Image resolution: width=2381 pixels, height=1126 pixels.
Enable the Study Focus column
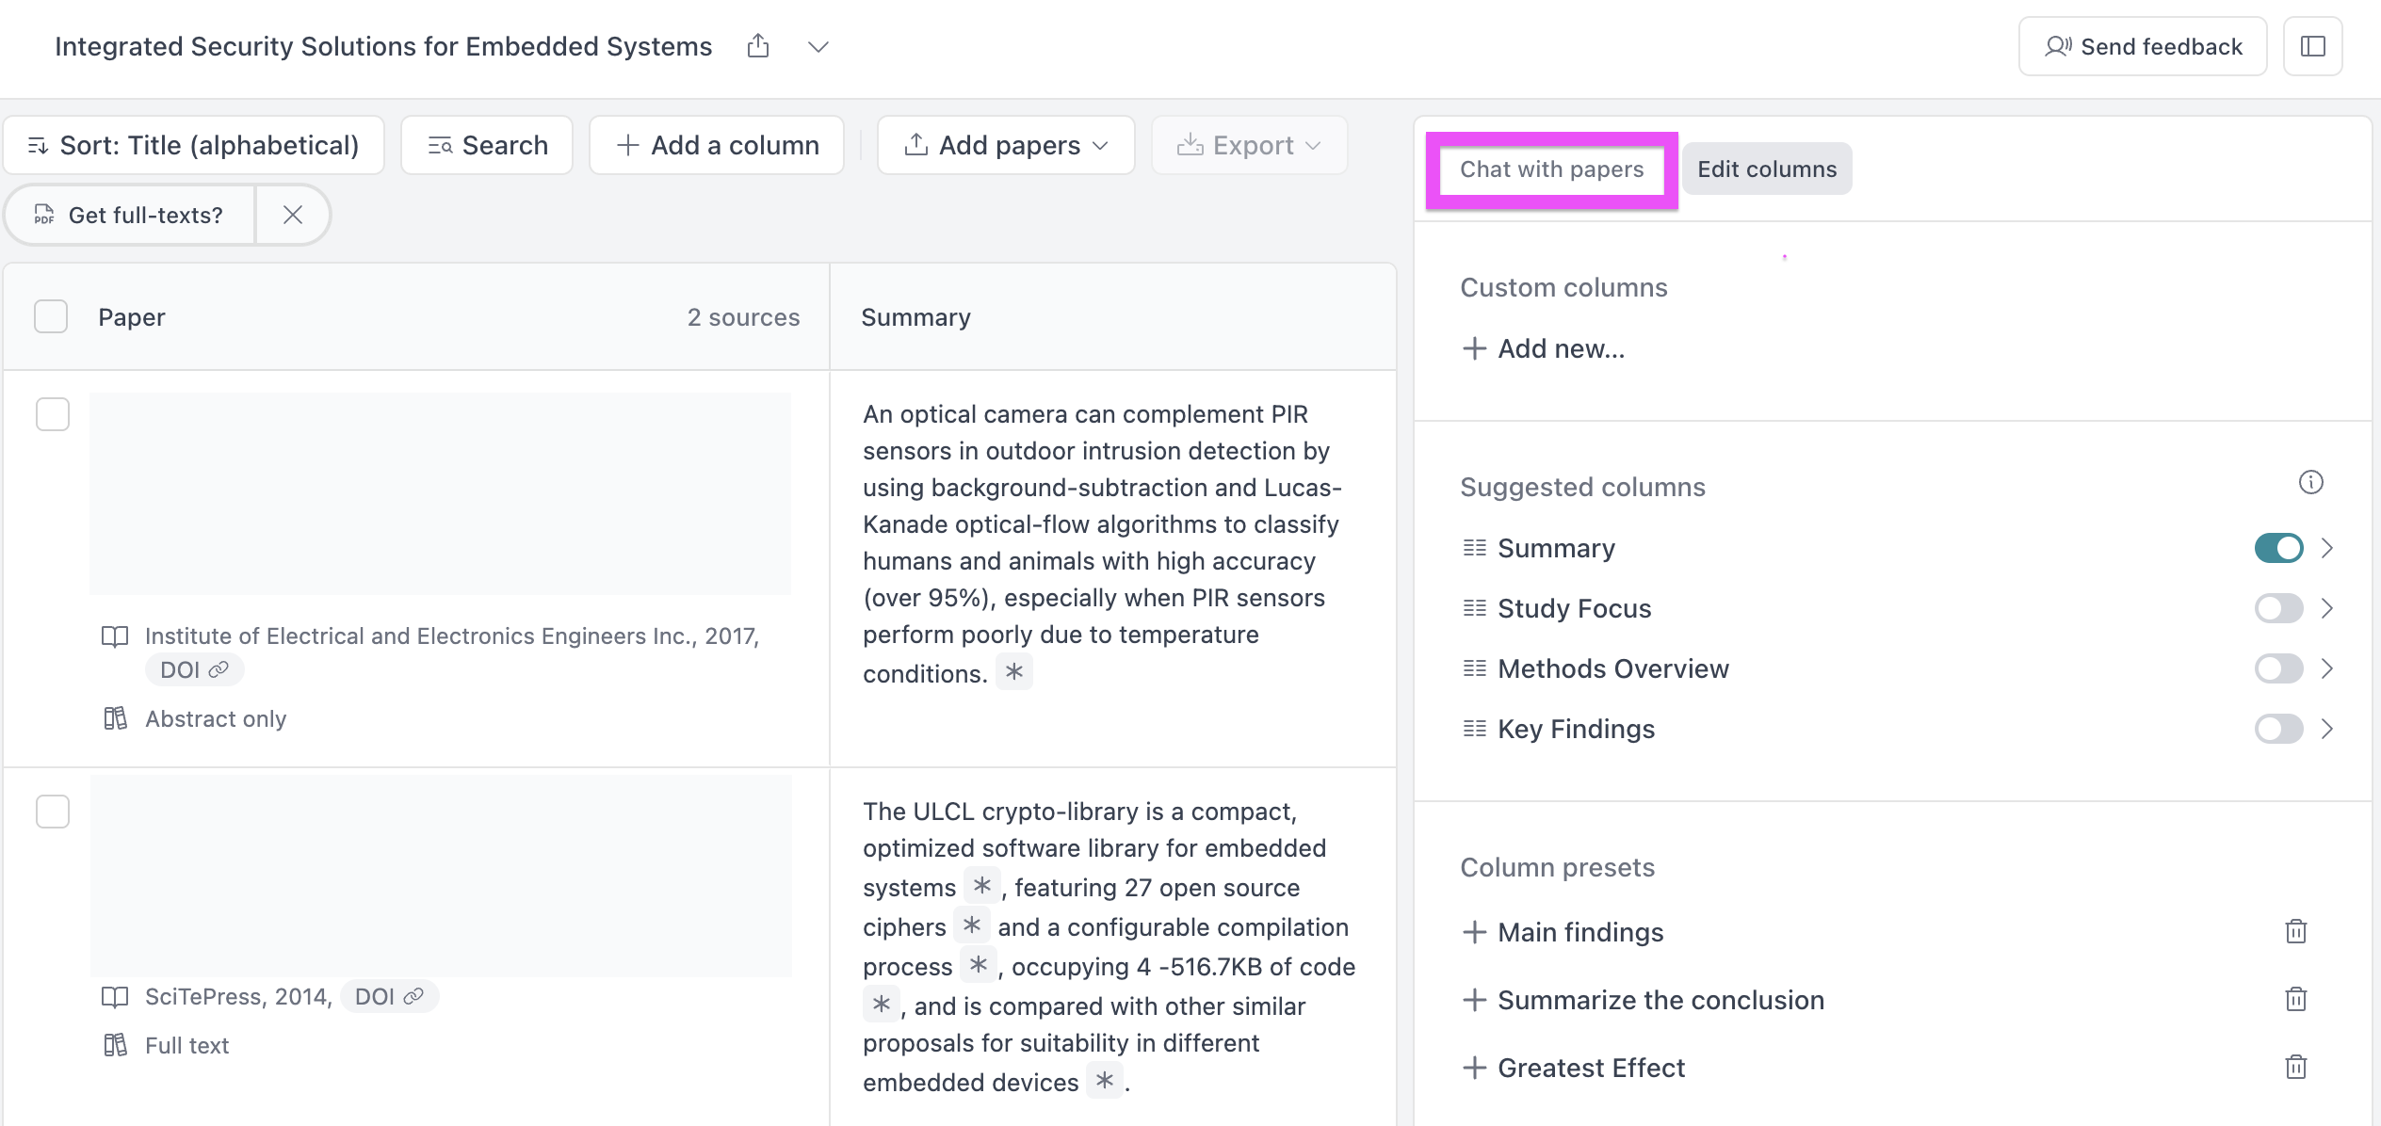click(2277, 608)
